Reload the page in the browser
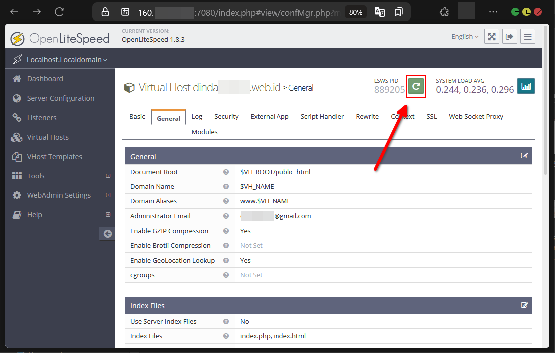The image size is (555, 353). (59, 12)
